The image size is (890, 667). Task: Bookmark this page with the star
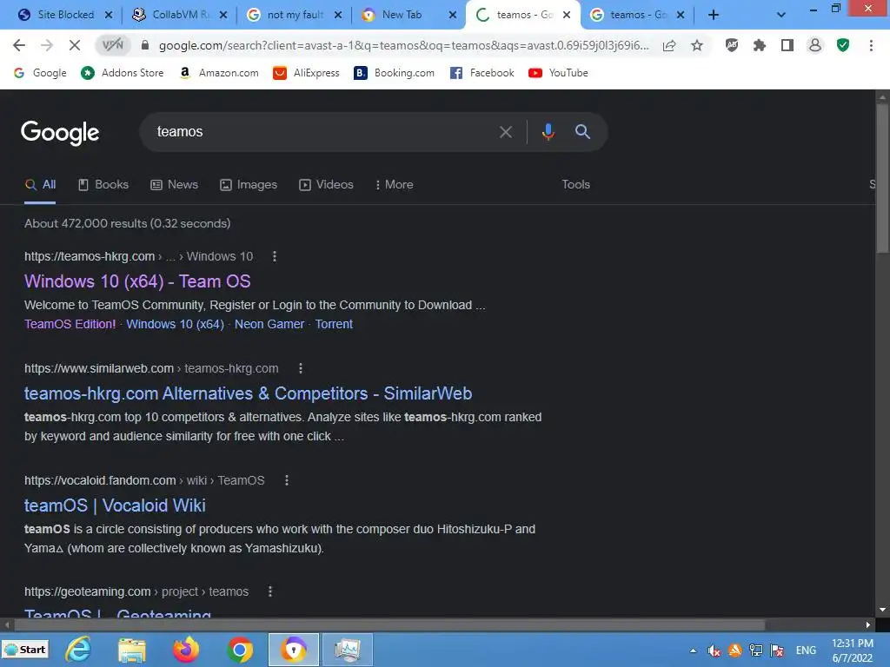[697, 45]
